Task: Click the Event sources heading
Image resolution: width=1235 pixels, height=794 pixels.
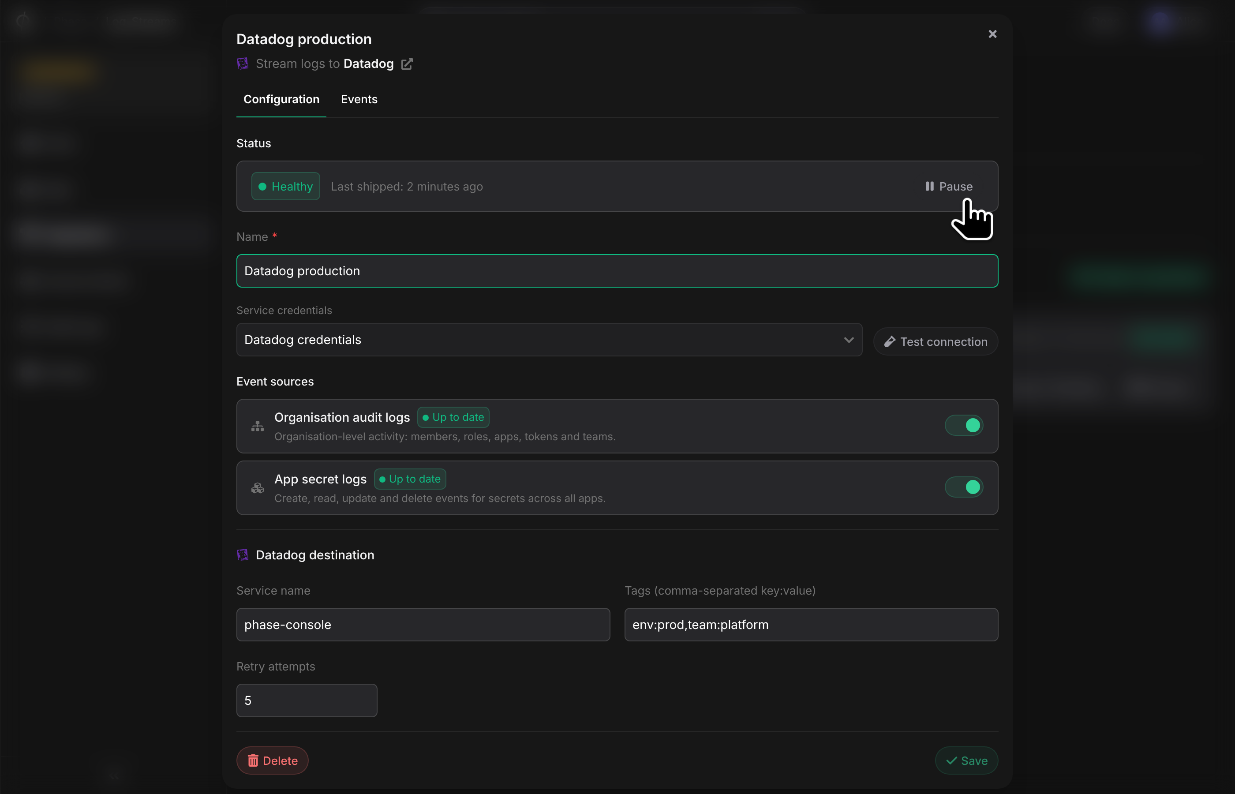Action: coord(275,382)
